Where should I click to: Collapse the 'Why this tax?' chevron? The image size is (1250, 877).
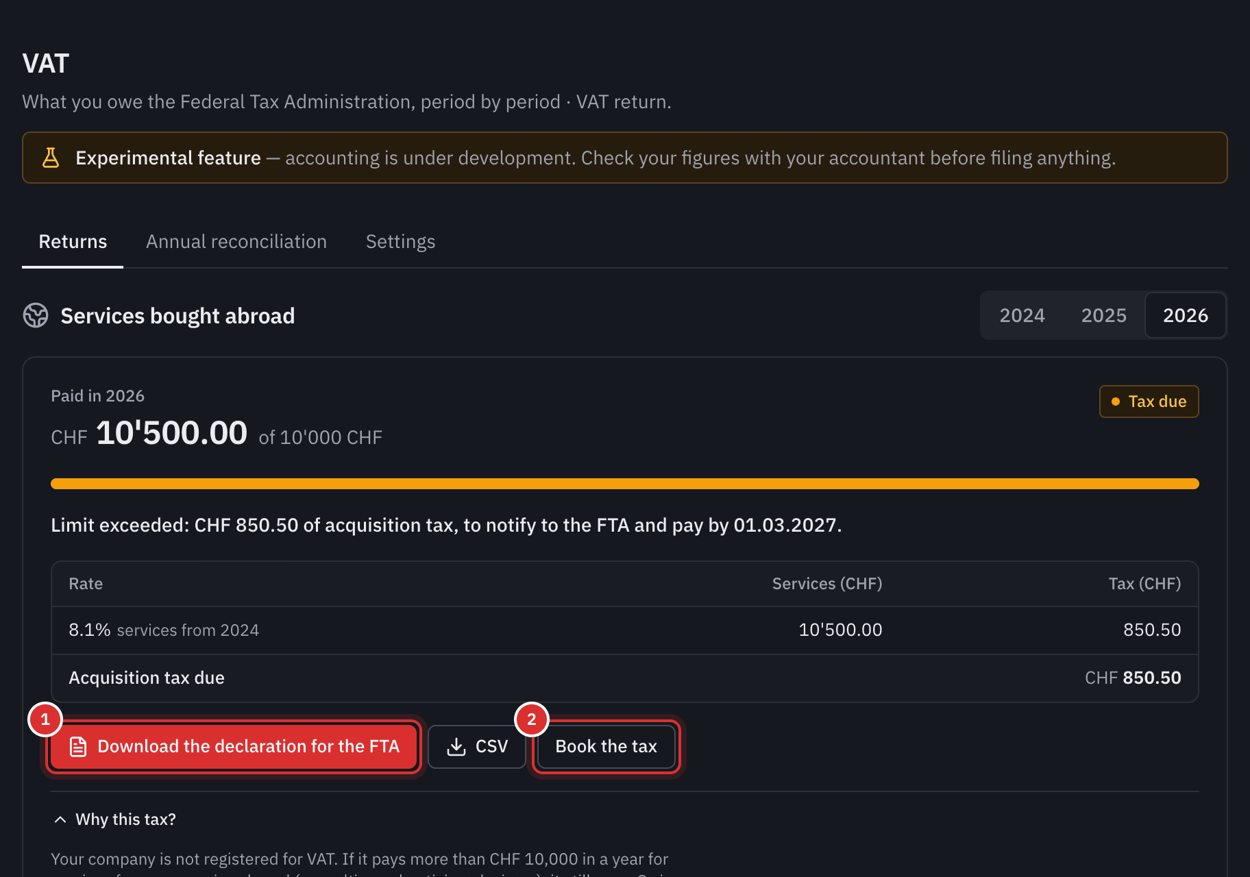tap(60, 819)
